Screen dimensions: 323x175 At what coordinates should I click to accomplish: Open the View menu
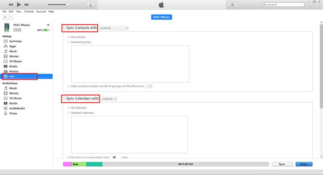coord(19,12)
